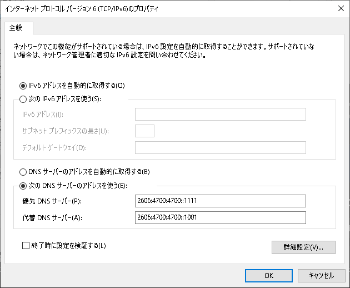Screen dimensions: 350x288
Task: Focus the 優先 DNS サーバー address field
Action: click(x=221, y=201)
